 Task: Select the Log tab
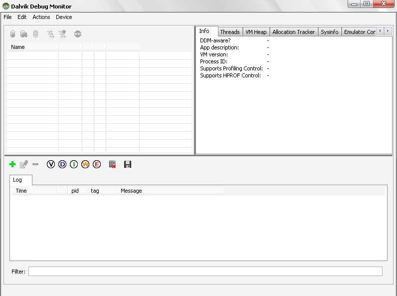(x=21, y=180)
